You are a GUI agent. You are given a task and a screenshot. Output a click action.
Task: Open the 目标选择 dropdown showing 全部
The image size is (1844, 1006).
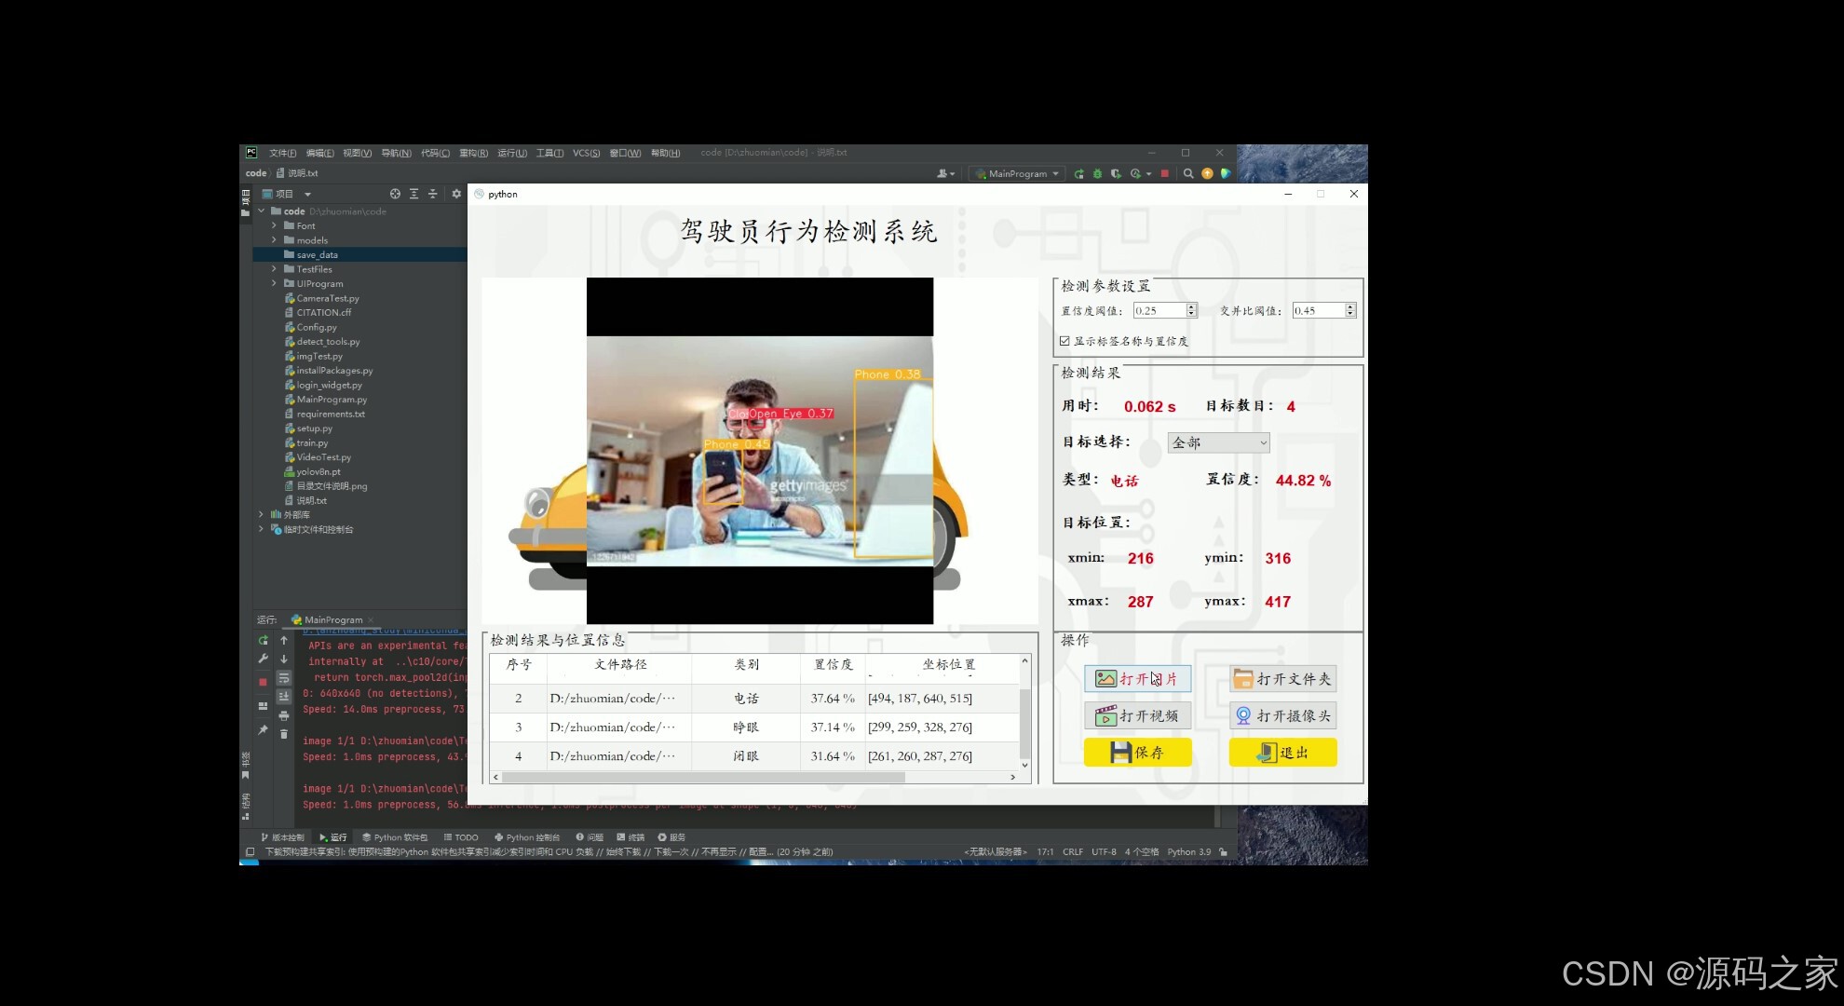click(1217, 442)
